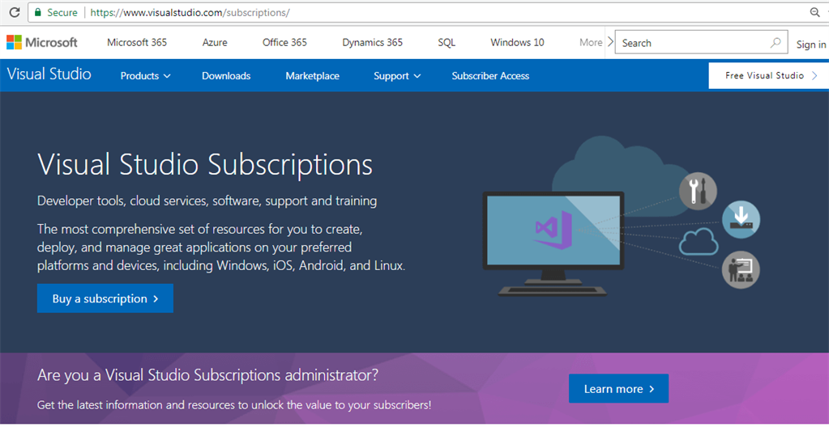This screenshot has height=427, width=829.
Task: Click the search magnifier icon
Action: [776, 43]
